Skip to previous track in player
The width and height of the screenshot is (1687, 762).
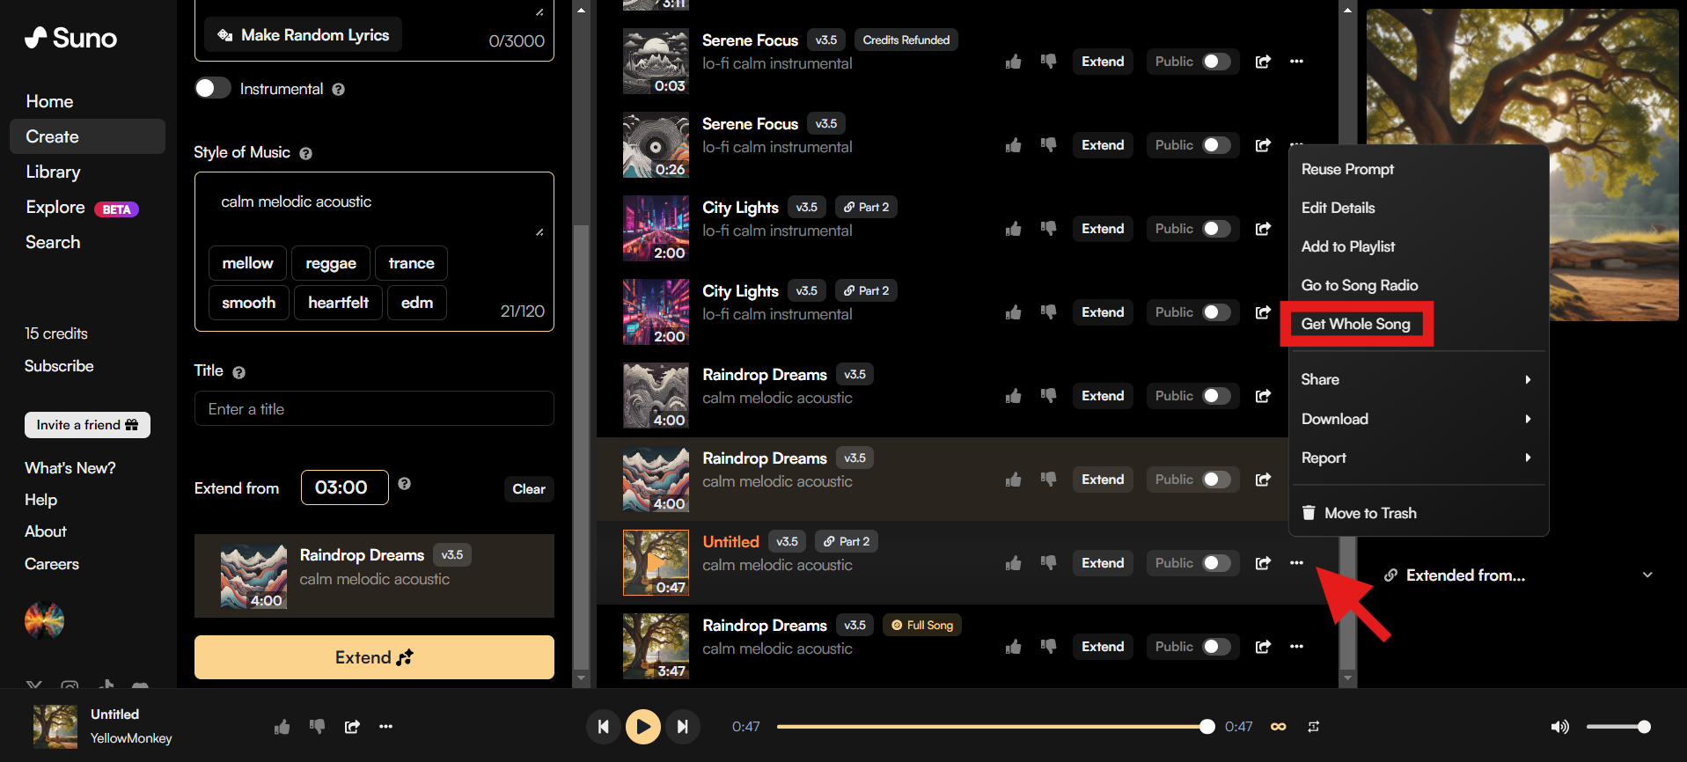(x=603, y=727)
